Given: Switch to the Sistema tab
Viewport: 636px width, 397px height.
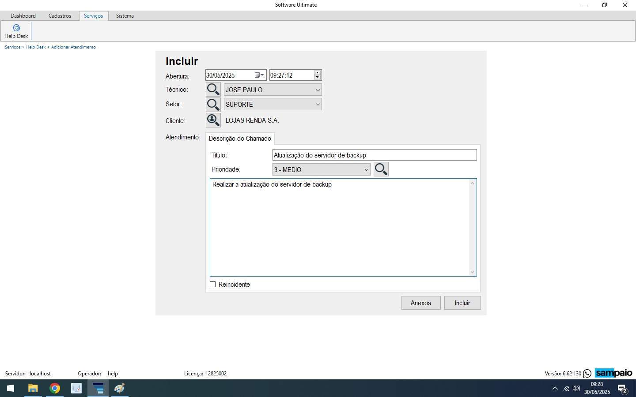Looking at the screenshot, I should tap(125, 16).
